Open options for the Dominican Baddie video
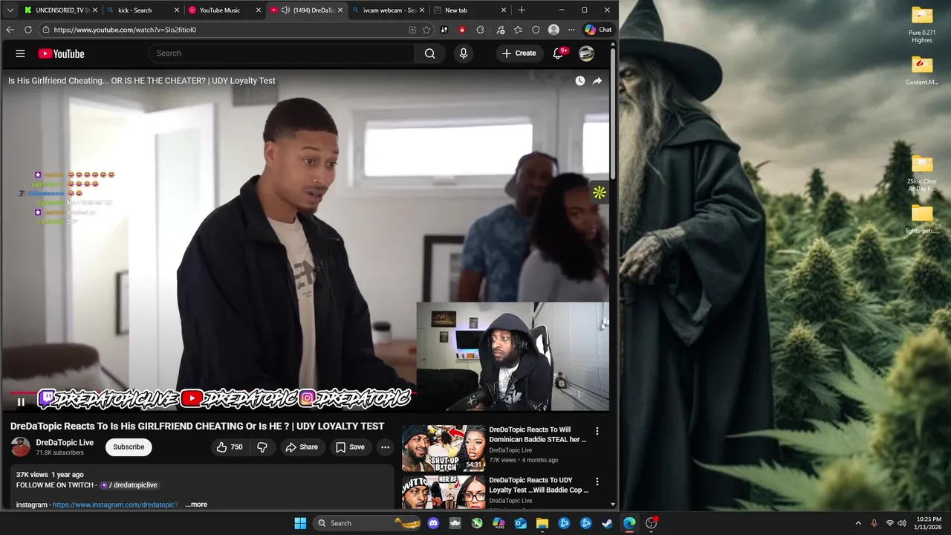The width and height of the screenshot is (951, 535). (x=597, y=431)
